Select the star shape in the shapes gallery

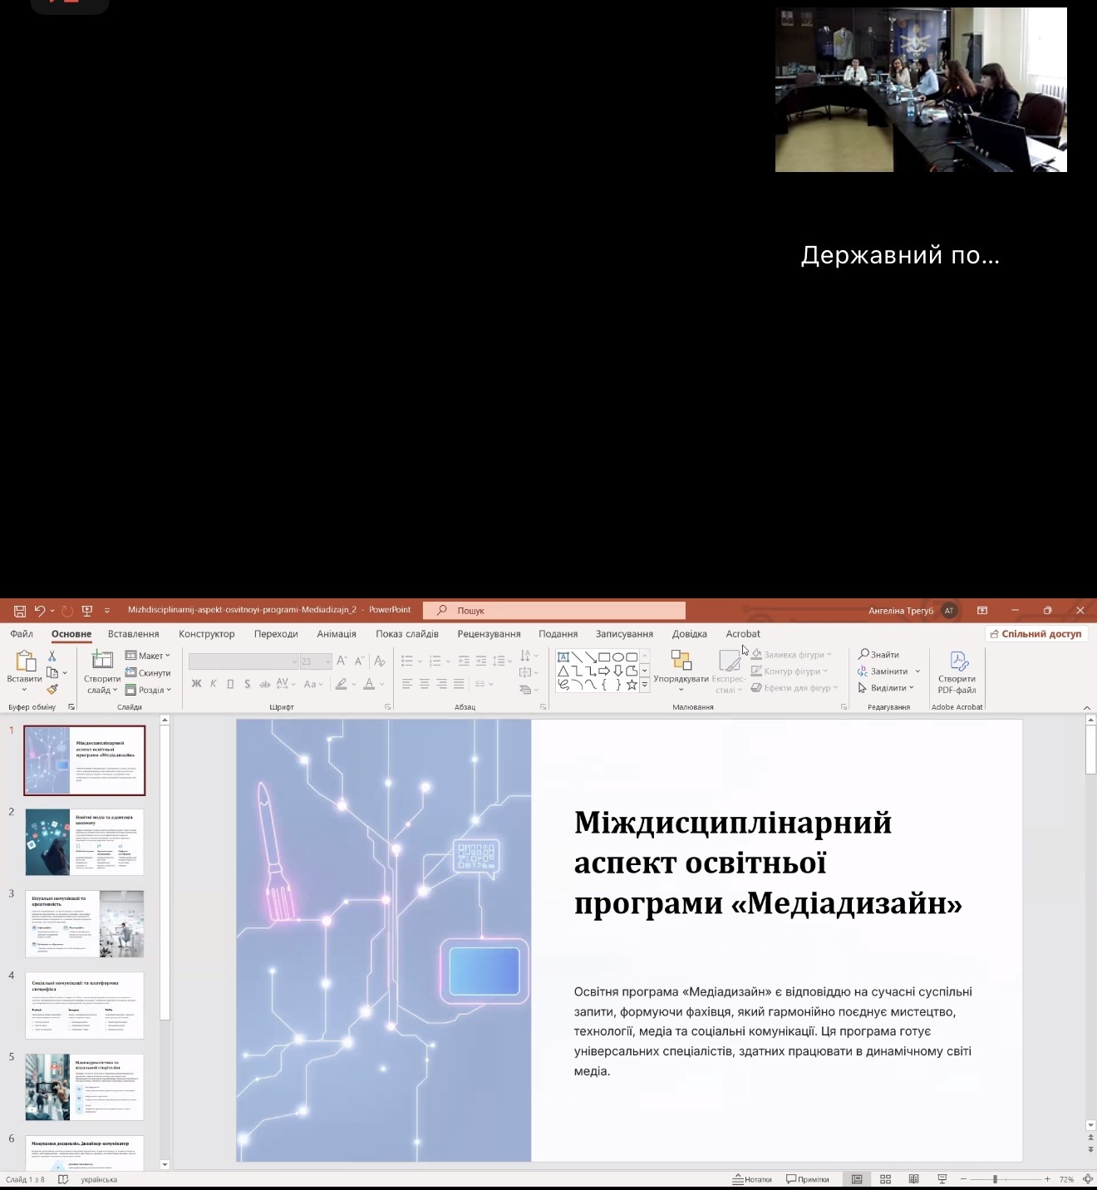click(632, 685)
